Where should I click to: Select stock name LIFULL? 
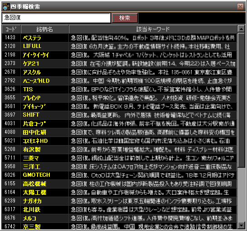click(32, 46)
